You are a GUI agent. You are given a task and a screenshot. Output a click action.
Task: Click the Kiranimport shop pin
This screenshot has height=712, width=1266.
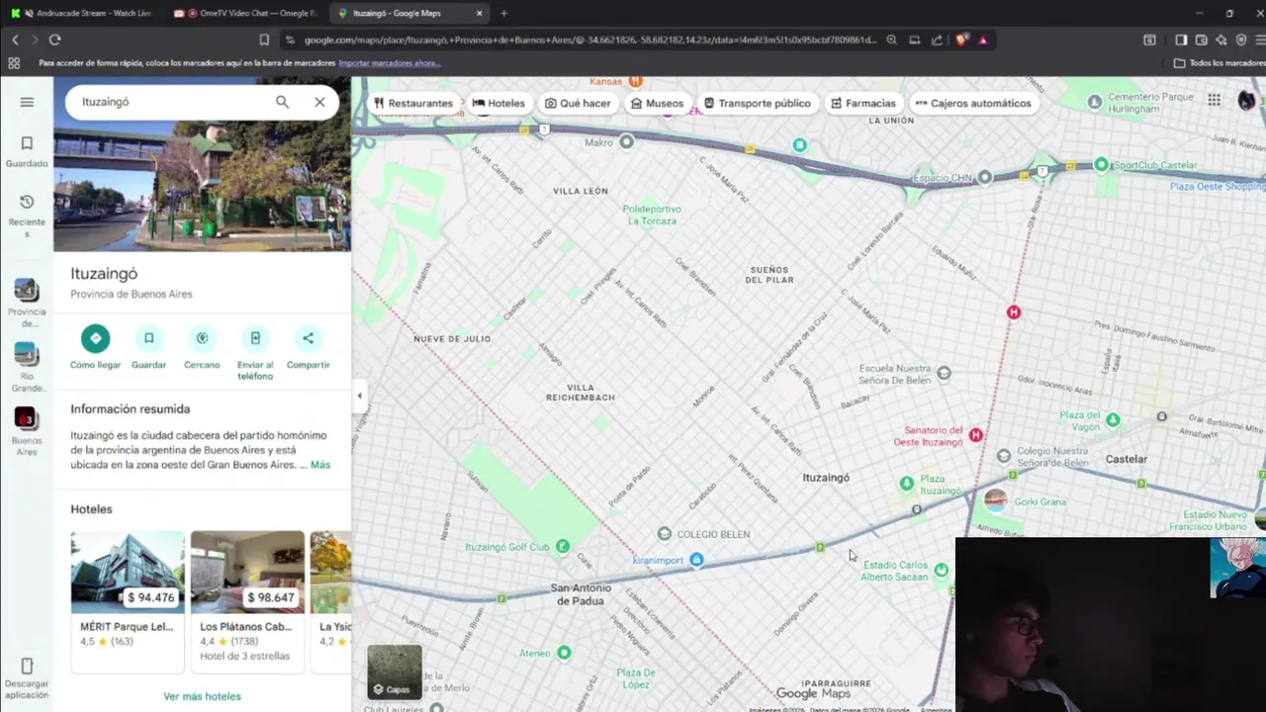point(696,561)
